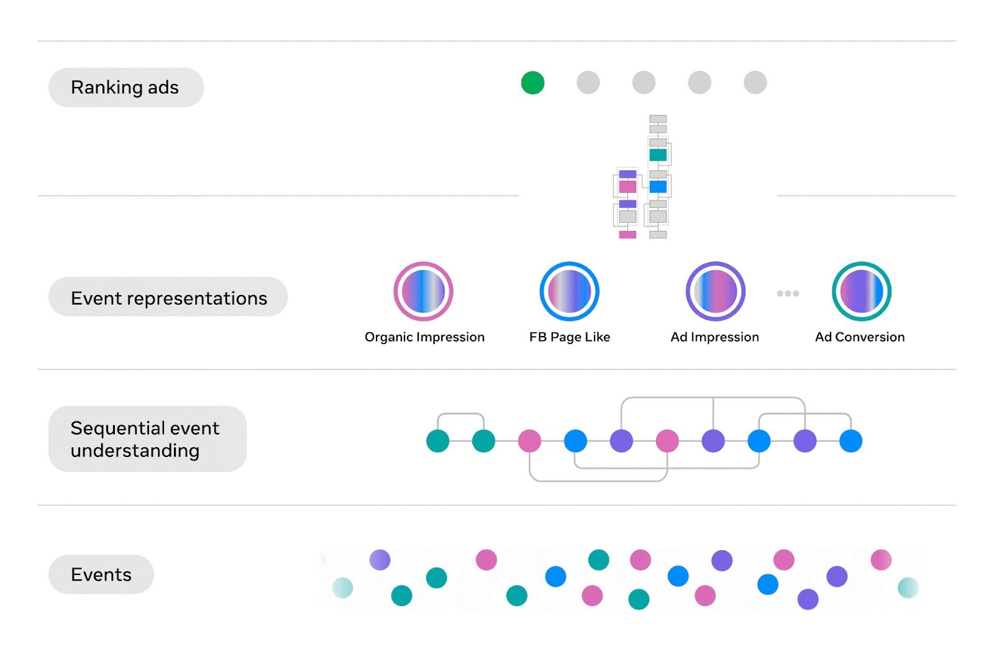Click the Sequential event understanding label

[147, 439]
